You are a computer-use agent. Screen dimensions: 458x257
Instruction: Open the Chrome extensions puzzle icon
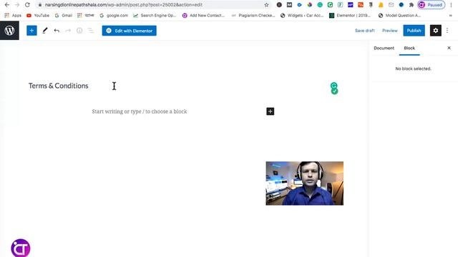[x=411, y=5]
